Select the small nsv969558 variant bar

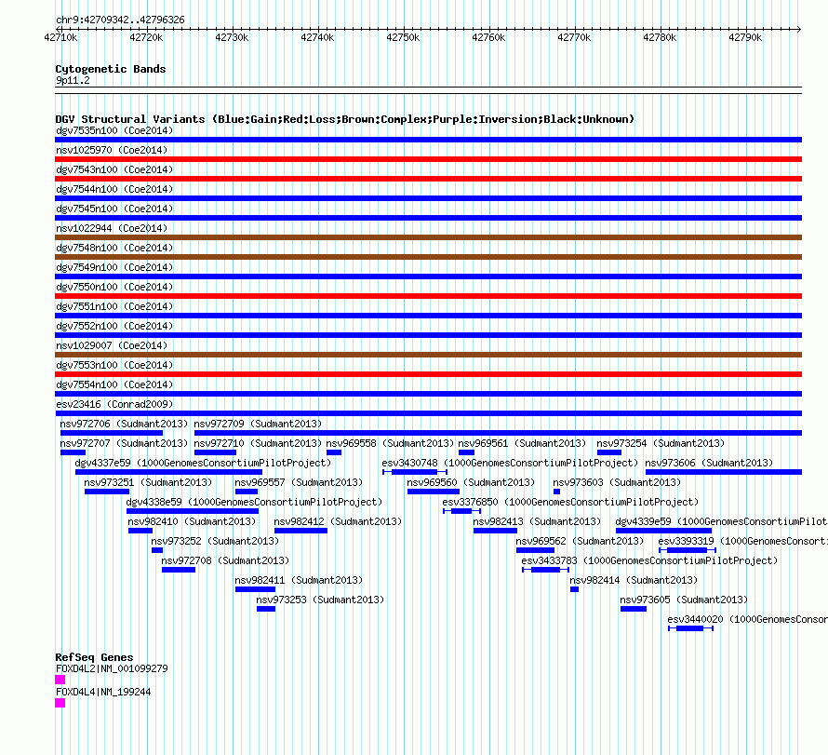point(334,452)
